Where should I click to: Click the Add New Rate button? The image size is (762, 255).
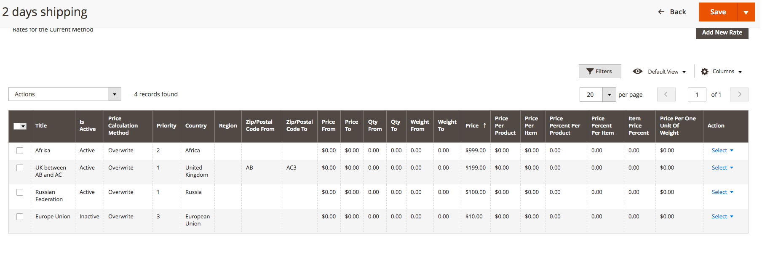click(722, 32)
